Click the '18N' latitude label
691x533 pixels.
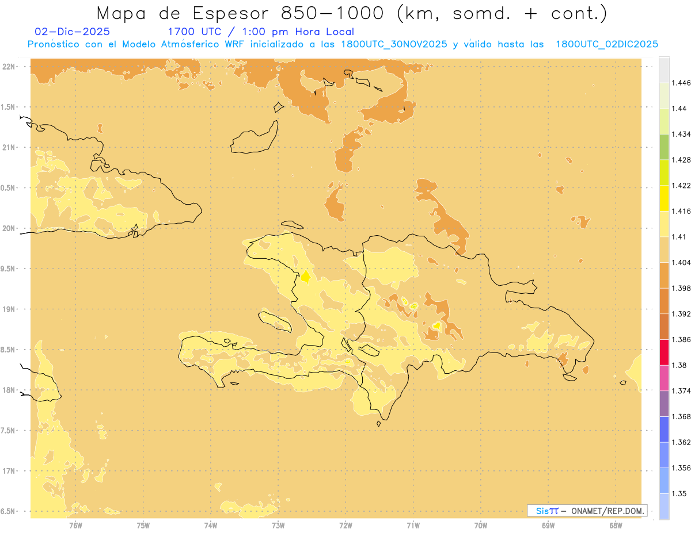[9, 390]
